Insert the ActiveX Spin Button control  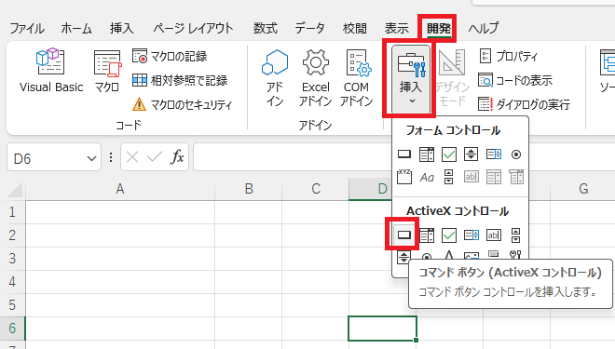[x=404, y=257]
